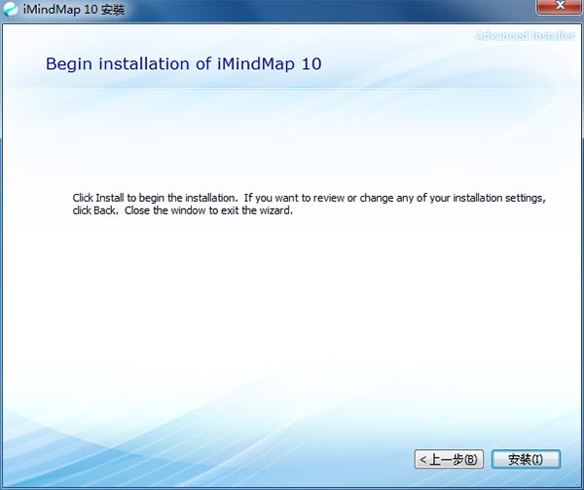Click the iMindMap logo in title bar

[11, 11]
